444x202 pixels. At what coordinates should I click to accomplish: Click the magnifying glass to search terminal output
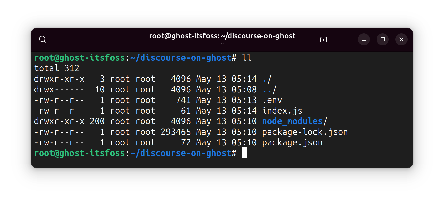pos(42,39)
